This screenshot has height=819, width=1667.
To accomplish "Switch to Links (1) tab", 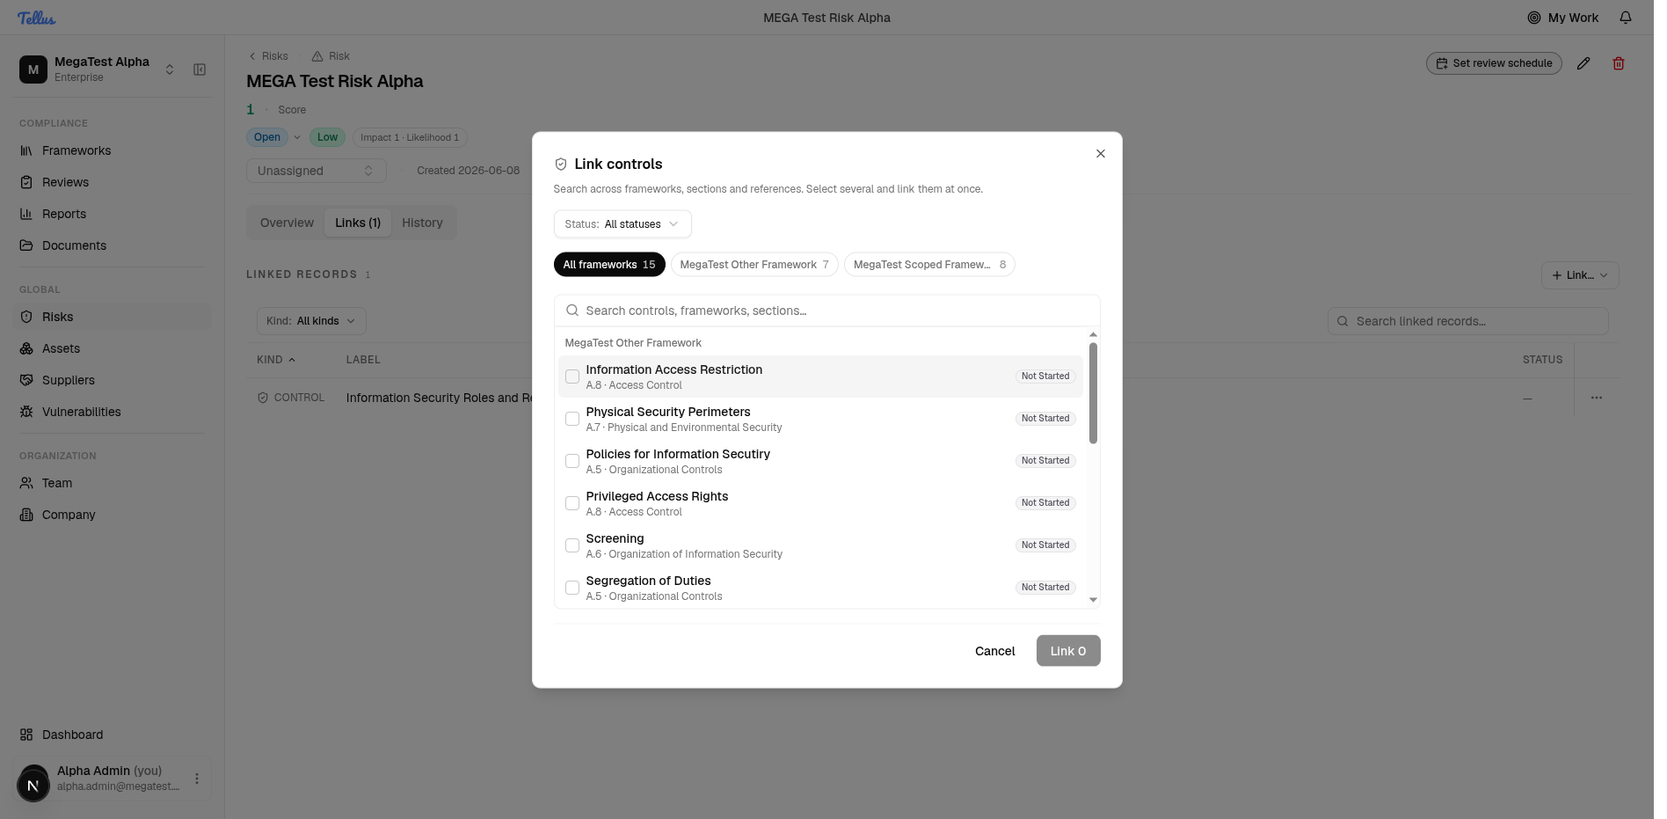I will point(358,223).
